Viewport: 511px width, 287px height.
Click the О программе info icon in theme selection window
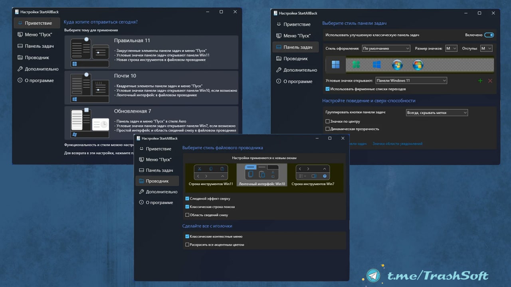[x=20, y=80]
